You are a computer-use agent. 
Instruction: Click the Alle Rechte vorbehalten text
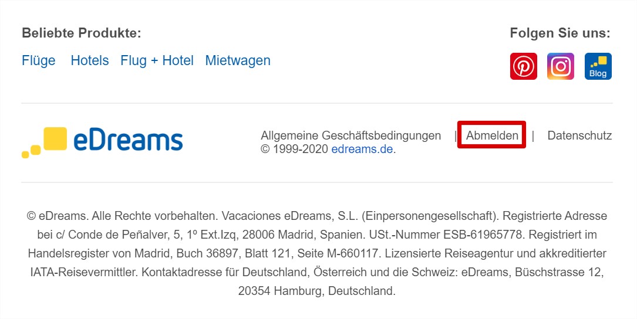[155, 216]
